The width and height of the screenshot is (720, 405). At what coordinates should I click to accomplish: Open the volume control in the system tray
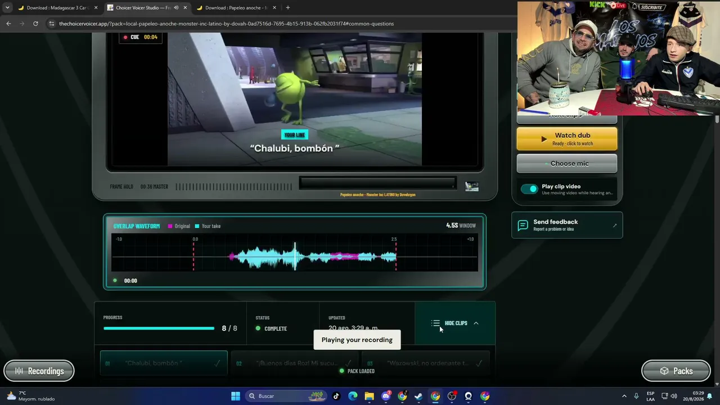coord(674,396)
